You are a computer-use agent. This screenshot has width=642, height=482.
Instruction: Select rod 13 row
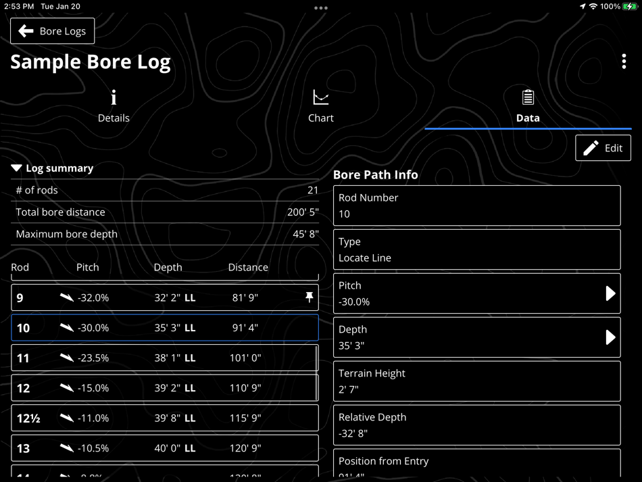[165, 448]
